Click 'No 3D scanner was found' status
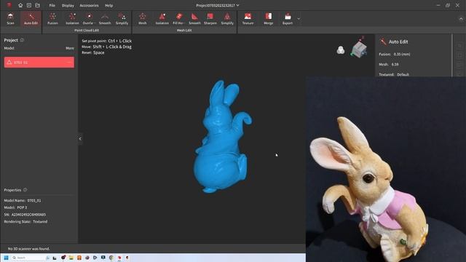This screenshot has width=466, height=262. click(28, 249)
